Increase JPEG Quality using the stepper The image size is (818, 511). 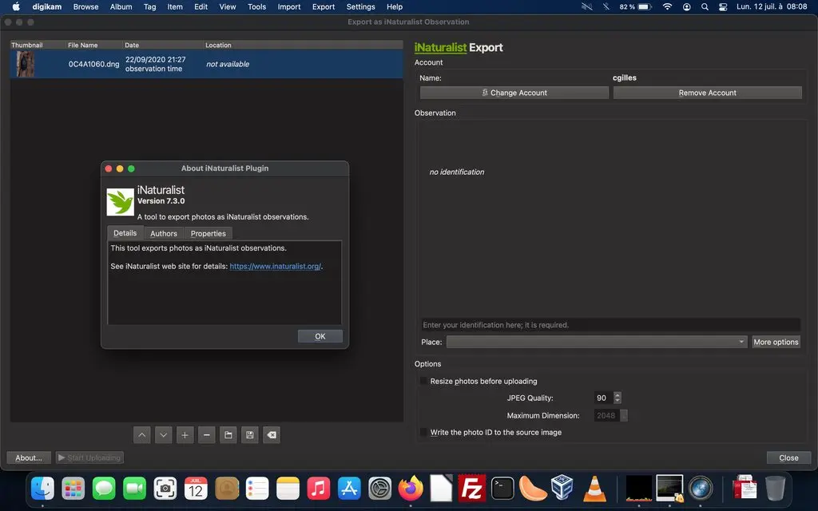point(618,394)
